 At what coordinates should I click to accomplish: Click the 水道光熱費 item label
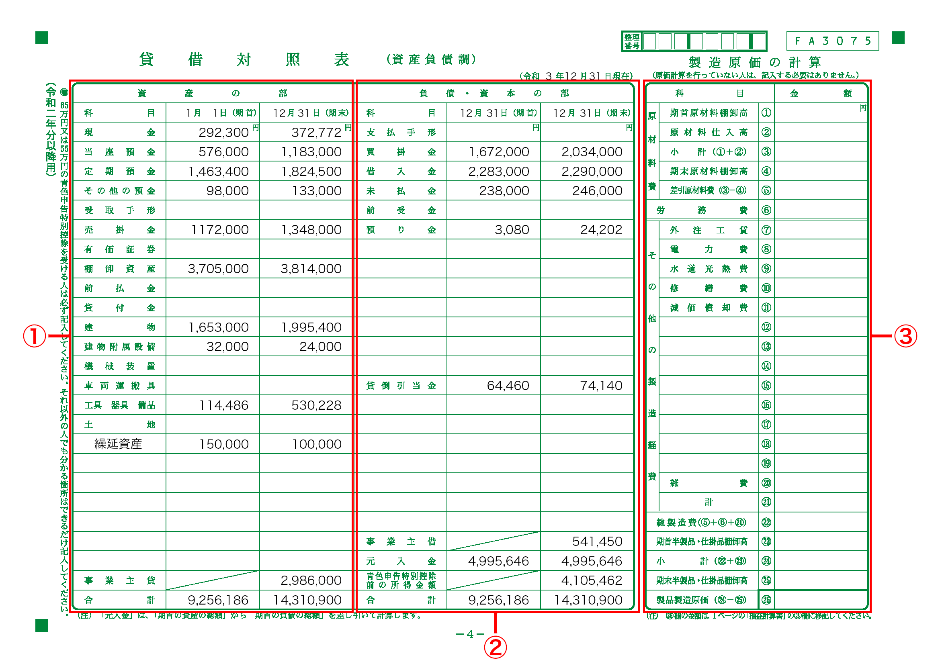(709, 269)
